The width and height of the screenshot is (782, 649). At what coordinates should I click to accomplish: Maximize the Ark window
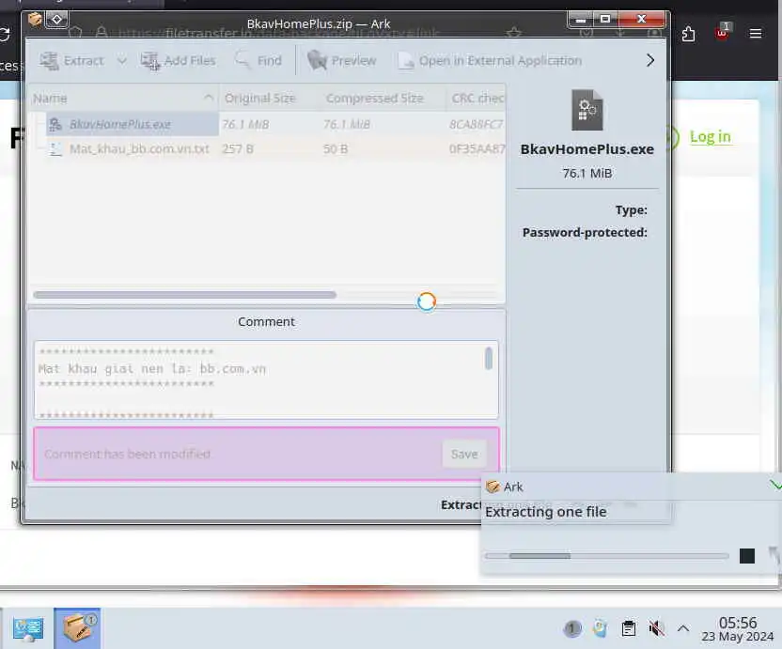pyautogui.click(x=605, y=20)
